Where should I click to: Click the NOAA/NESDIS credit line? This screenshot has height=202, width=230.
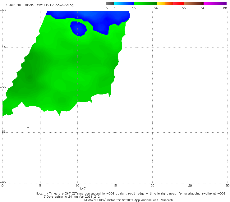[x=128, y=200]
